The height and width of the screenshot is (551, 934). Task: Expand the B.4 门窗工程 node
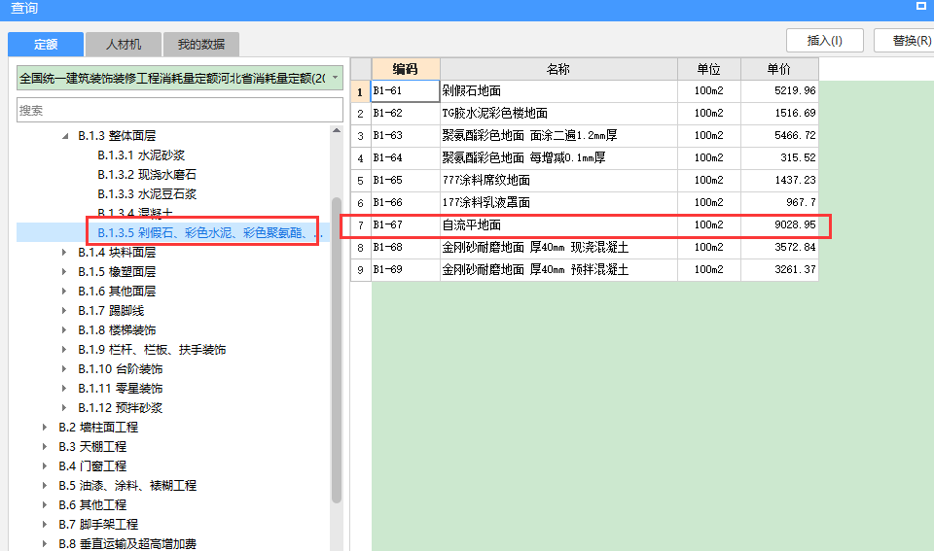(45, 465)
